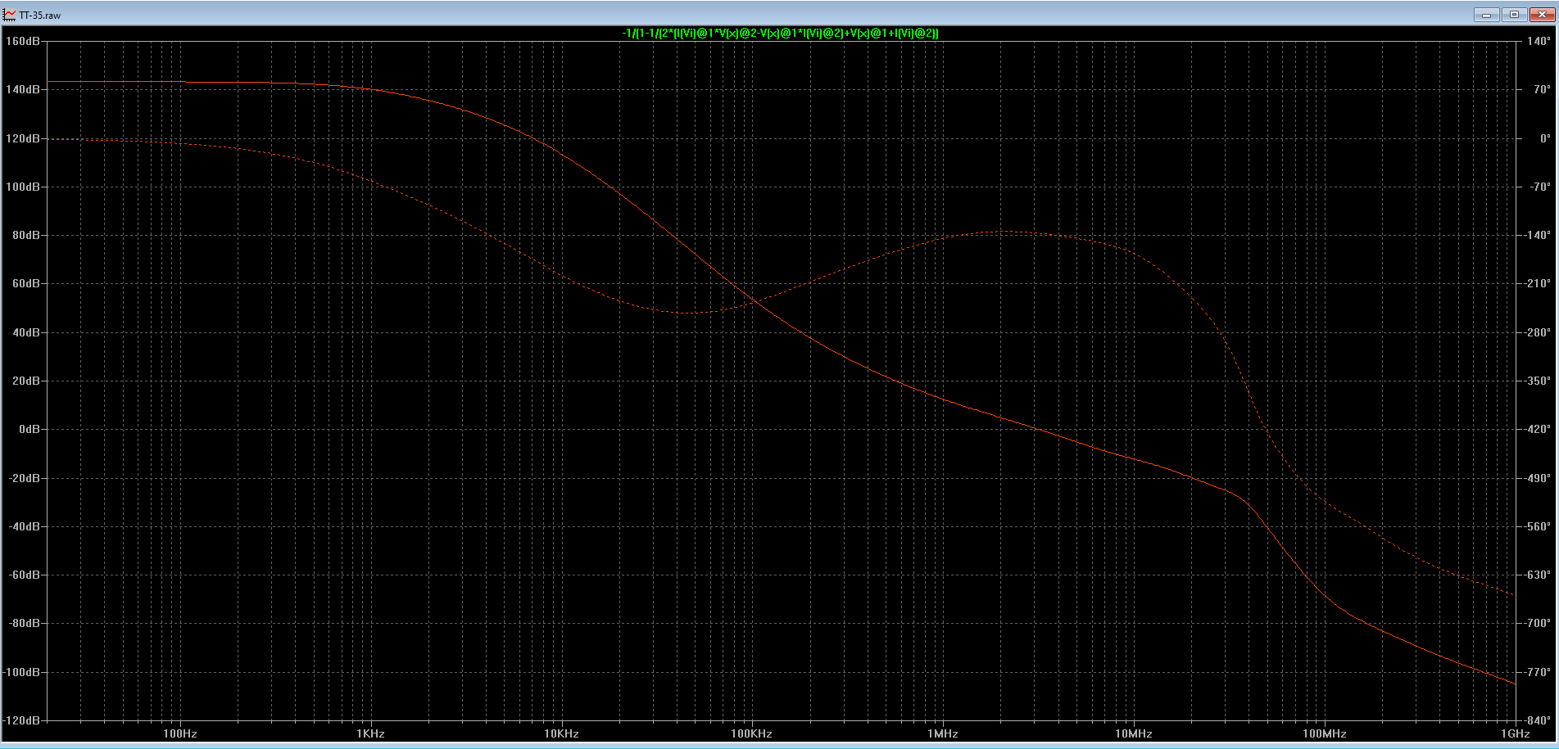Click the 120dB magnitude axis label
The image size is (1559, 749).
22,138
